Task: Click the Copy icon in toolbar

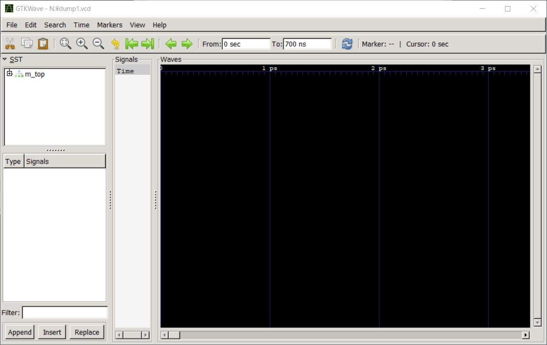Action: click(27, 43)
